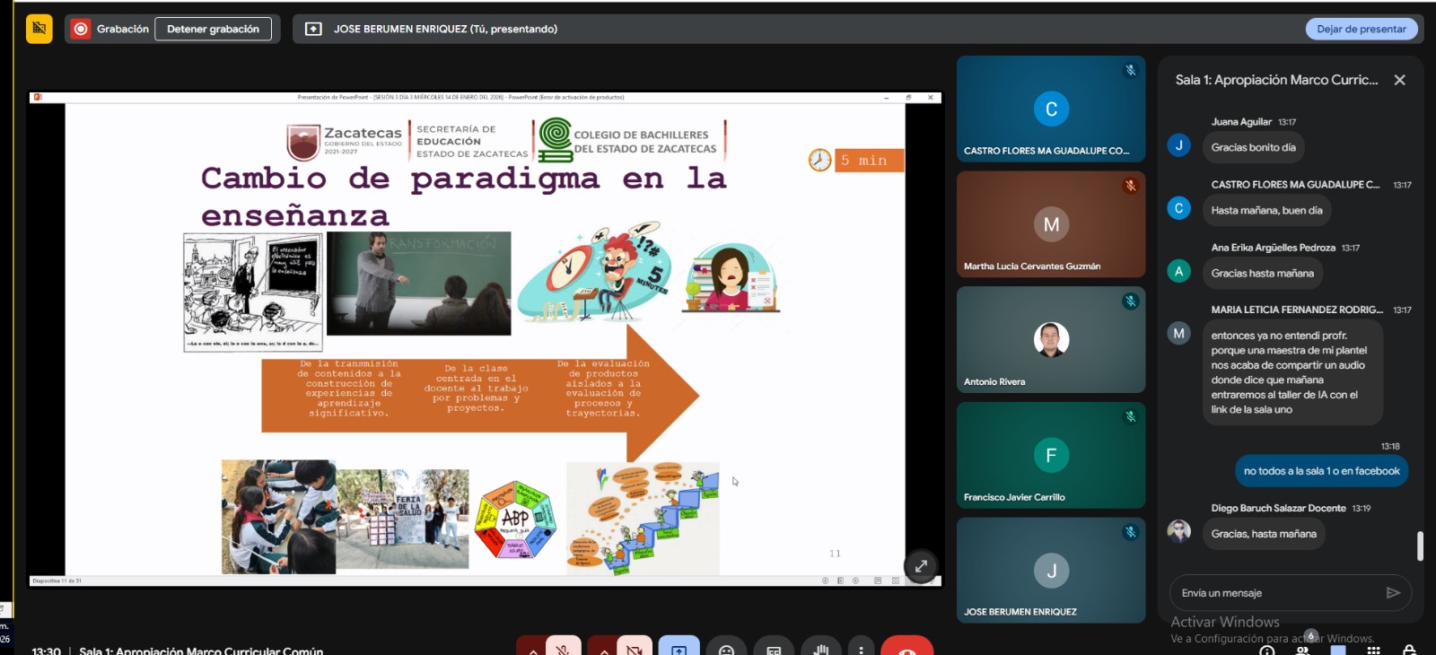
Task: Open the three-dot more options menu
Action: click(862, 648)
